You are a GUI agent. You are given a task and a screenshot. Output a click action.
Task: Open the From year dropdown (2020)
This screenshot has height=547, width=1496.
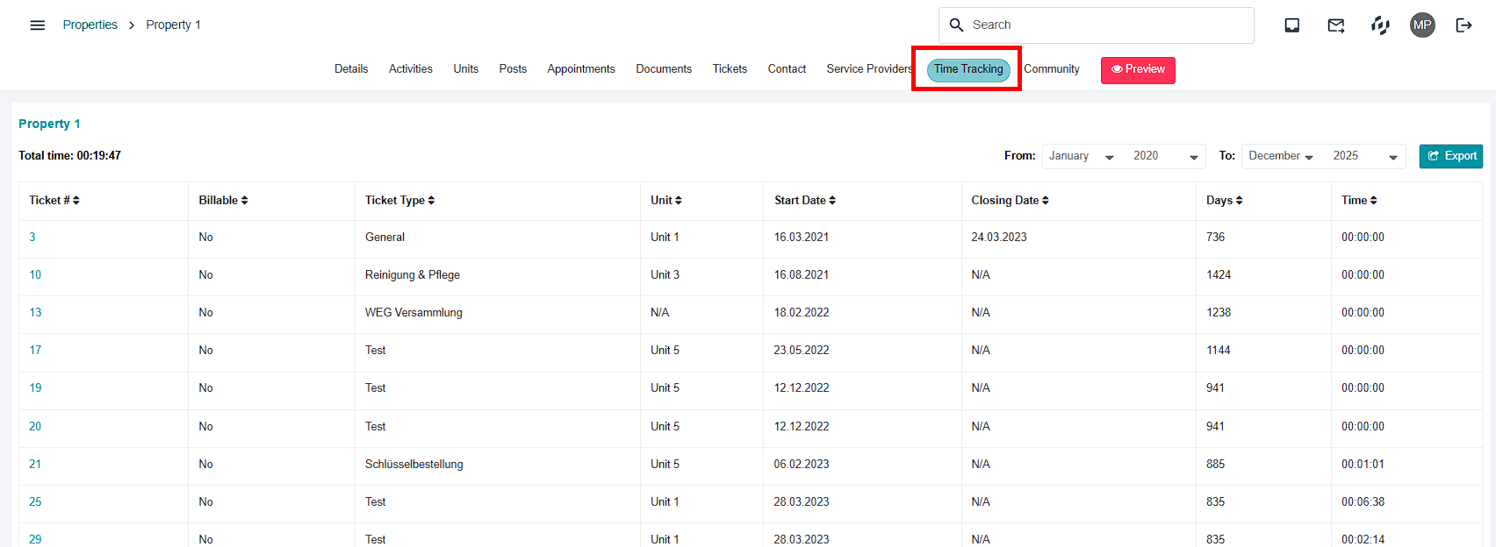1164,156
